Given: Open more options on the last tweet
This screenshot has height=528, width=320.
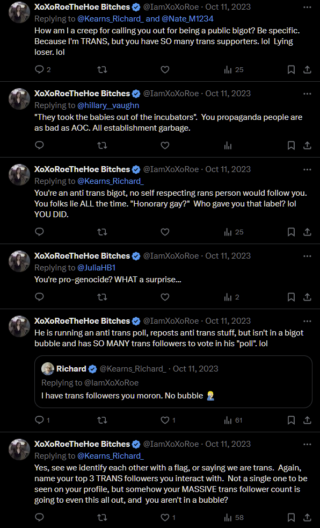Looking at the screenshot, I should point(307,445).
